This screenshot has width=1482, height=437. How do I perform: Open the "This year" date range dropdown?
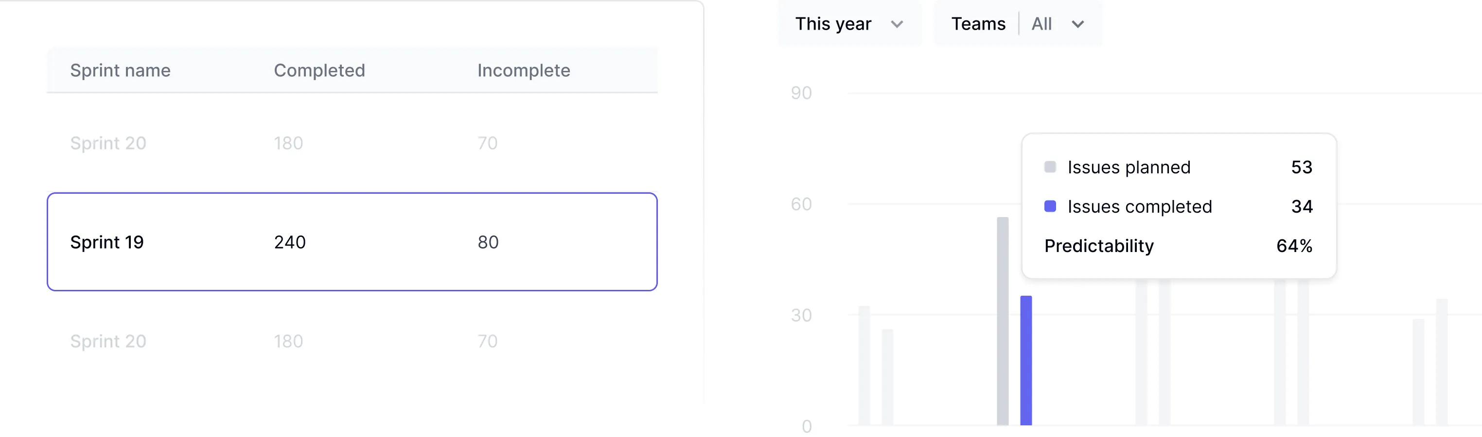tap(848, 24)
